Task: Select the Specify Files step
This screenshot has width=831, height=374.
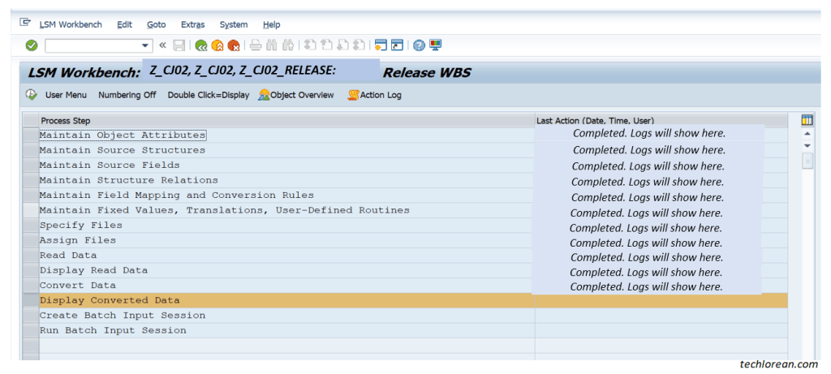Action: [x=286, y=226]
